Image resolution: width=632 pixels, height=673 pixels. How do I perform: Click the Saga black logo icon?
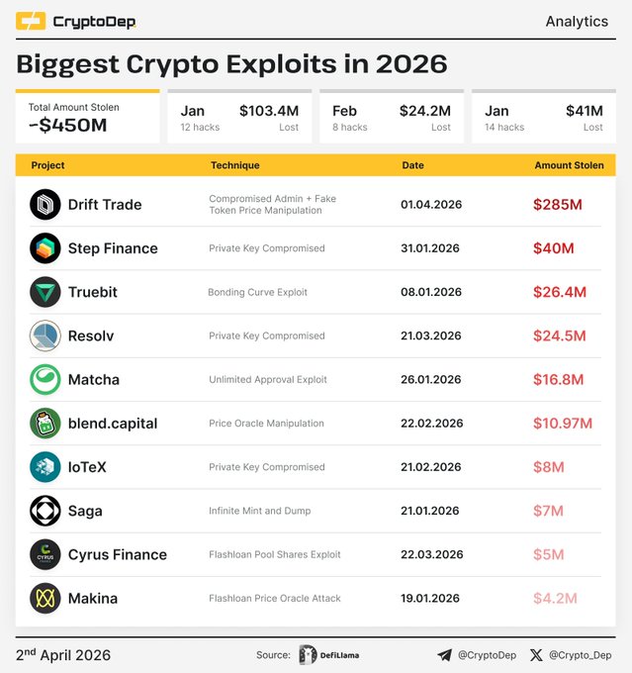(45, 511)
